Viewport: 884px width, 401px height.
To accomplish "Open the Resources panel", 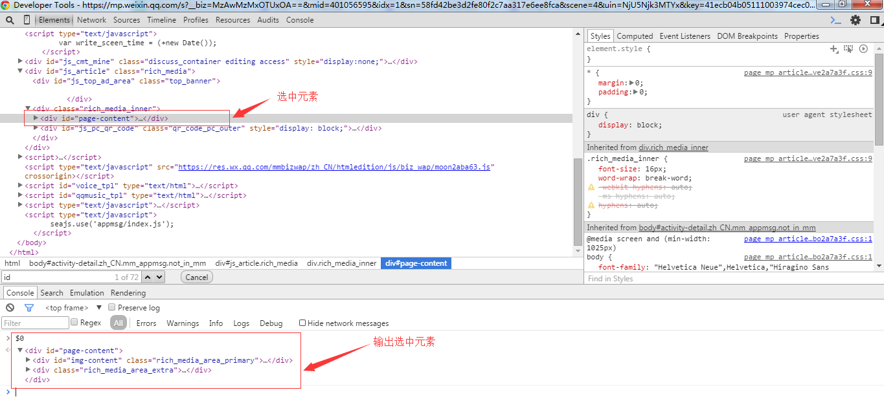I will pos(233,20).
